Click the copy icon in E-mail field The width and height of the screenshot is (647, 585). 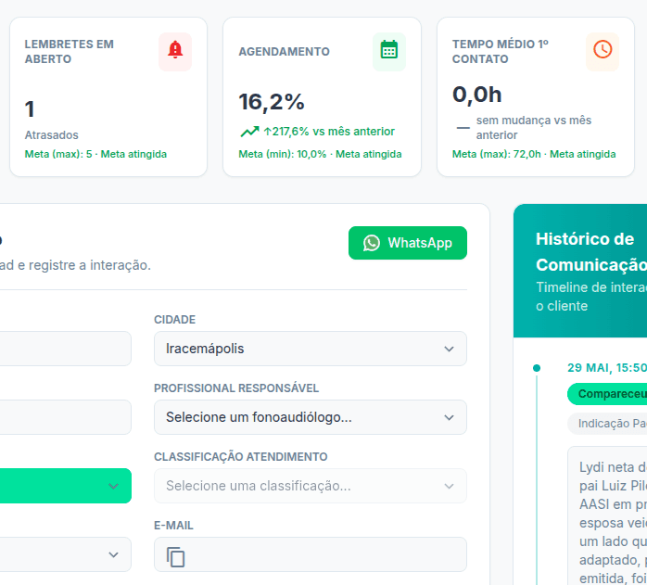175,556
